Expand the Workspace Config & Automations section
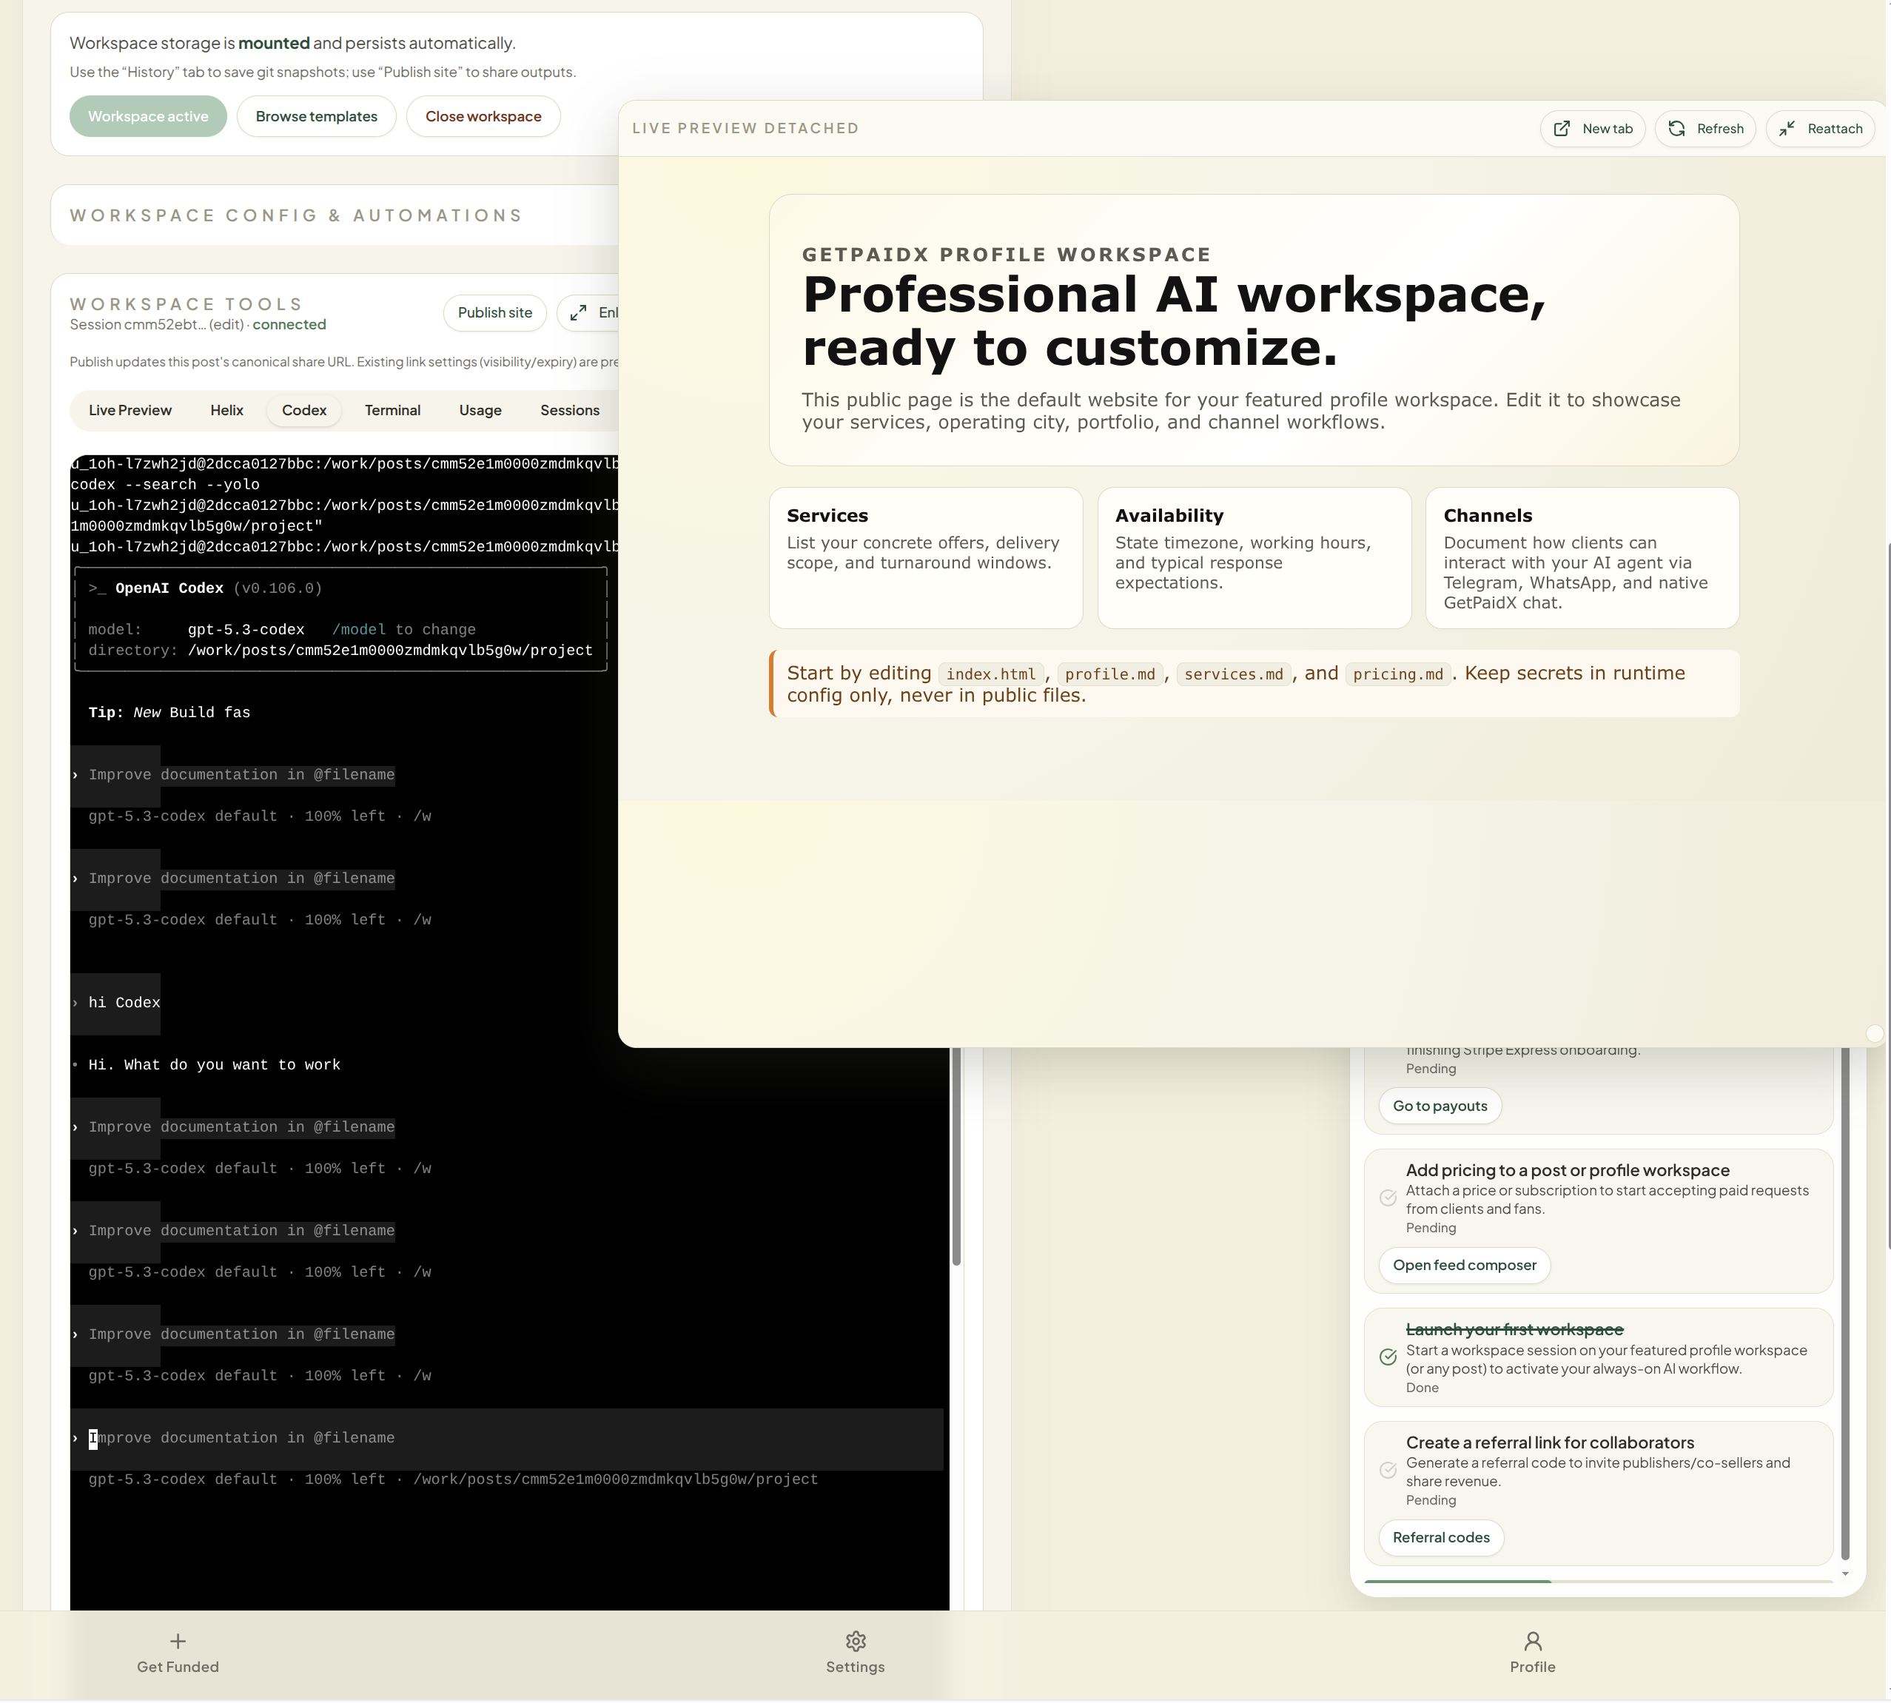The image size is (1891, 1703). click(x=295, y=215)
